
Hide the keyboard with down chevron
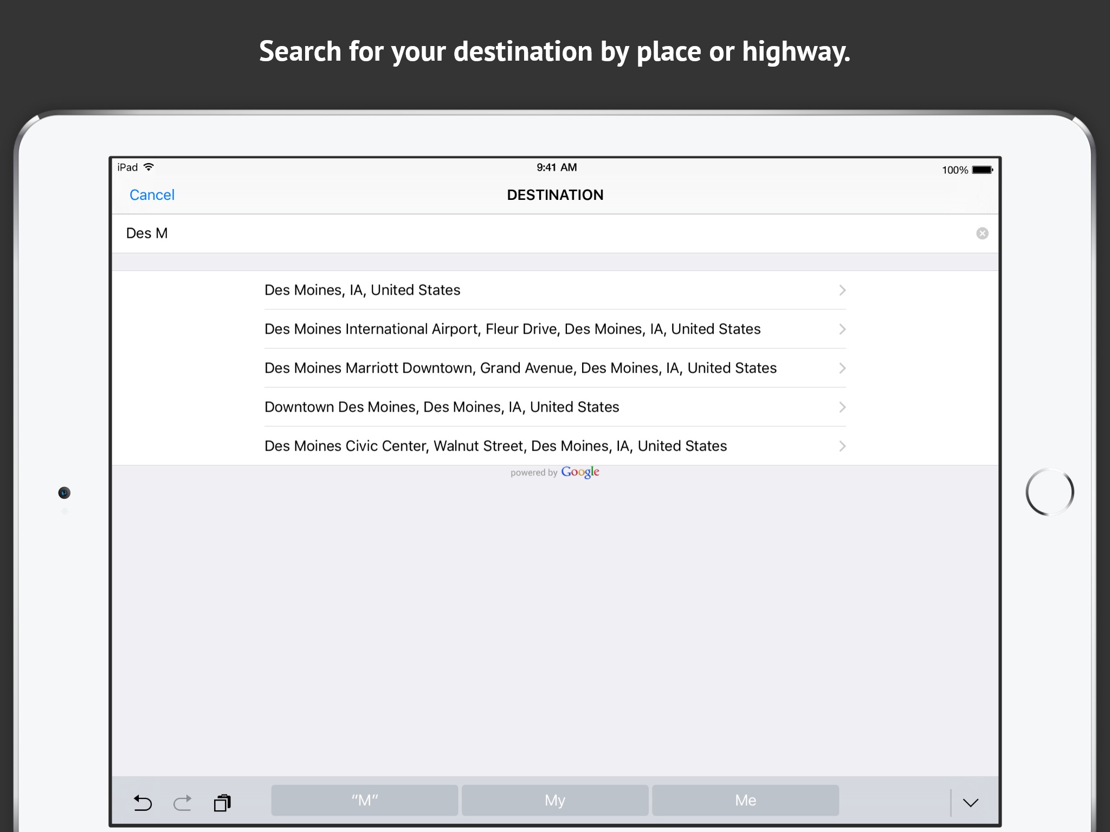point(970,802)
